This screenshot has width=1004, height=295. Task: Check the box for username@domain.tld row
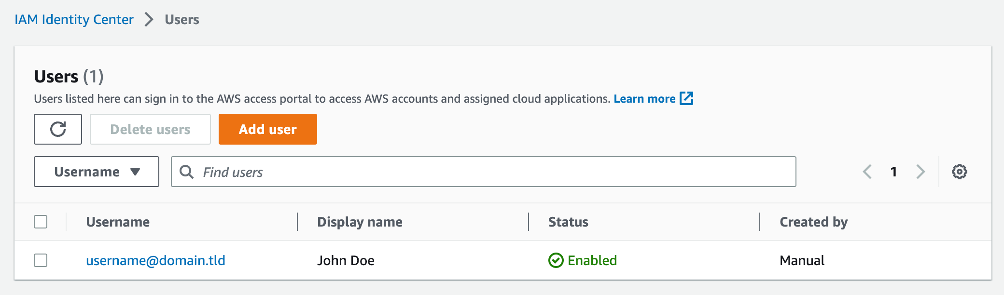tap(41, 260)
